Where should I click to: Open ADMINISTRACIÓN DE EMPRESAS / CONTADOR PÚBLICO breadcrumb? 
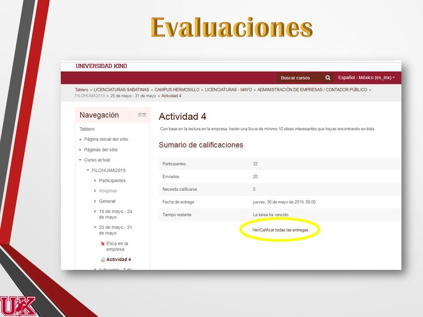point(312,89)
